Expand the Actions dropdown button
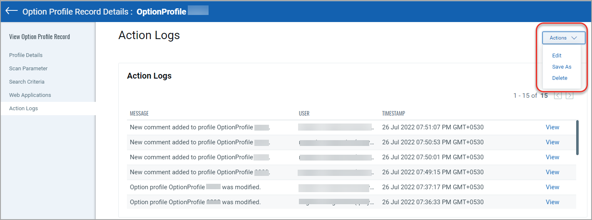 pyautogui.click(x=563, y=38)
